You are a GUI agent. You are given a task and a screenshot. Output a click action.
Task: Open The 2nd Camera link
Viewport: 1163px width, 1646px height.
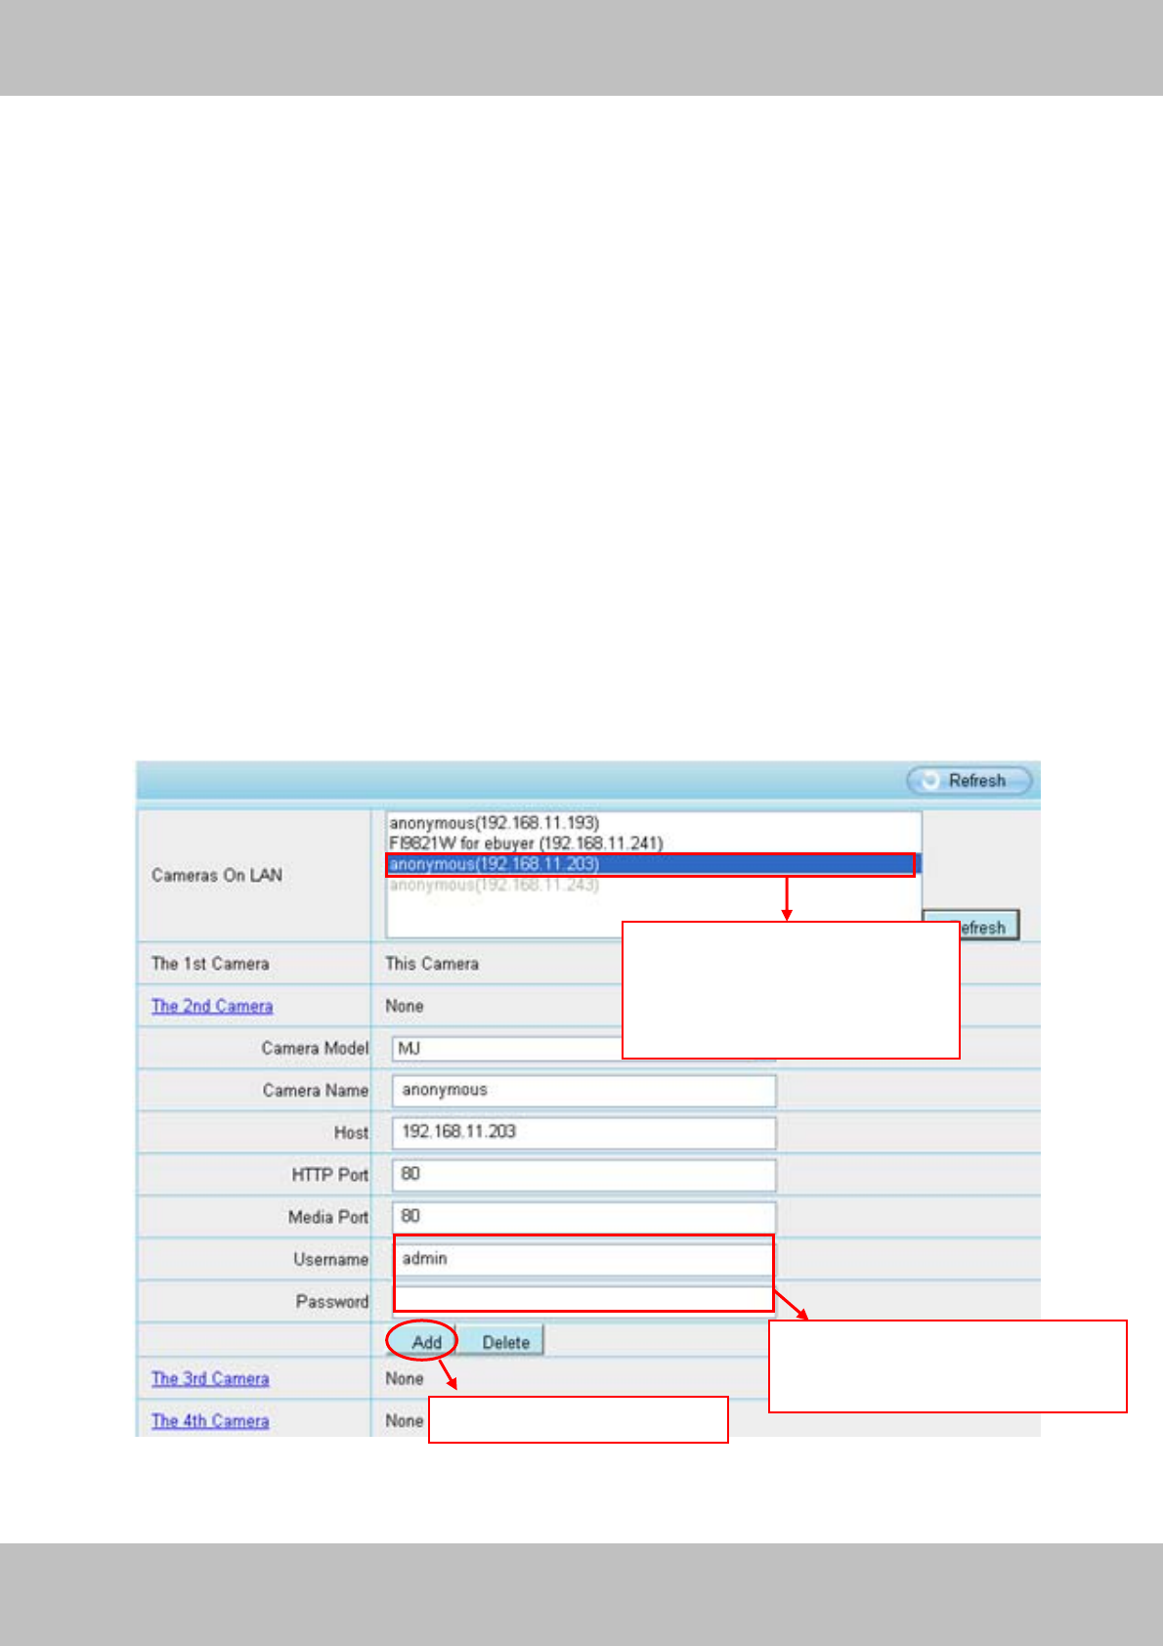[212, 1006]
